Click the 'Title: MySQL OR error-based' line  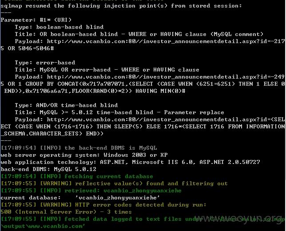(107, 70)
